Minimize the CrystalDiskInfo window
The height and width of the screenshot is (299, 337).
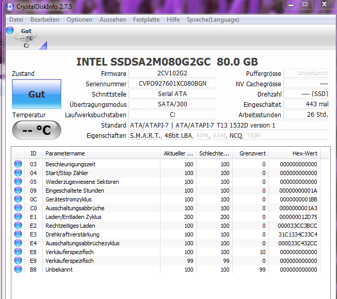pyautogui.click(x=291, y=5)
